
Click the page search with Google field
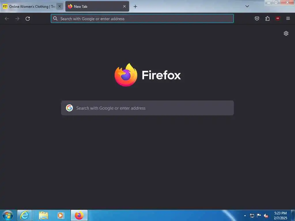tap(147, 108)
